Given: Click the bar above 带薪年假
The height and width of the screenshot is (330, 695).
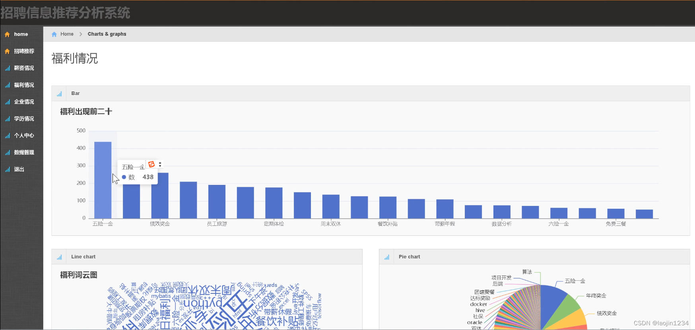Looking at the screenshot, I should (445, 209).
